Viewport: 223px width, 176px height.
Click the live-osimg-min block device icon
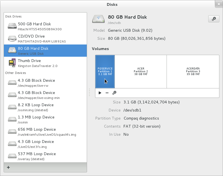(x=12, y=95)
